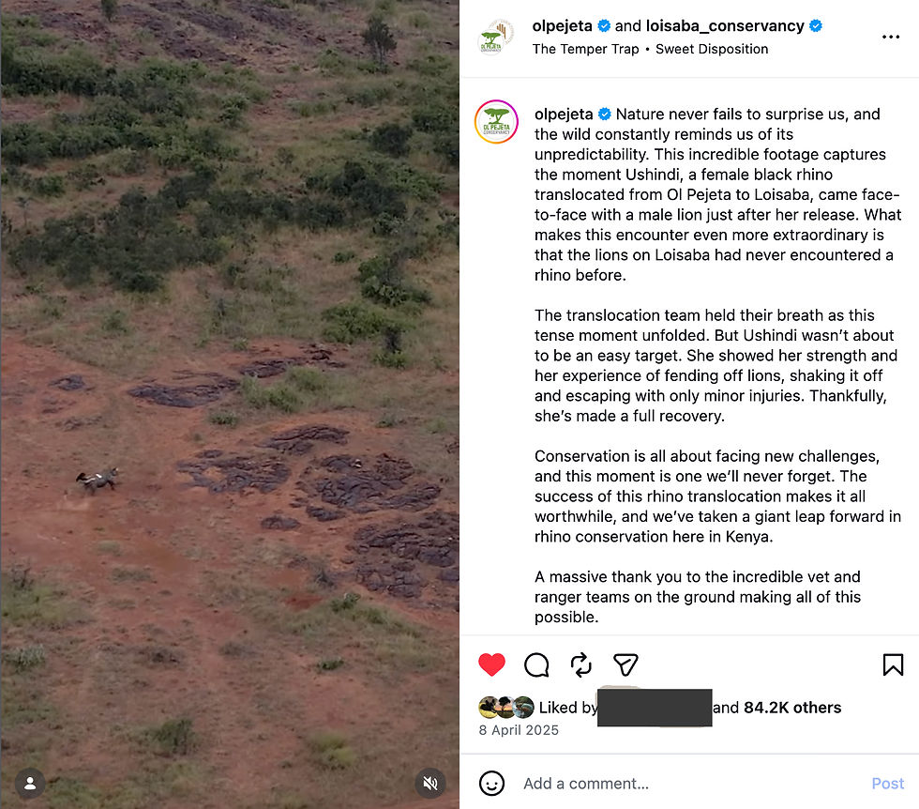Share post with paper plane icon
Image resolution: width=919 pixels, height=809 pixels.
click(625, 664)
